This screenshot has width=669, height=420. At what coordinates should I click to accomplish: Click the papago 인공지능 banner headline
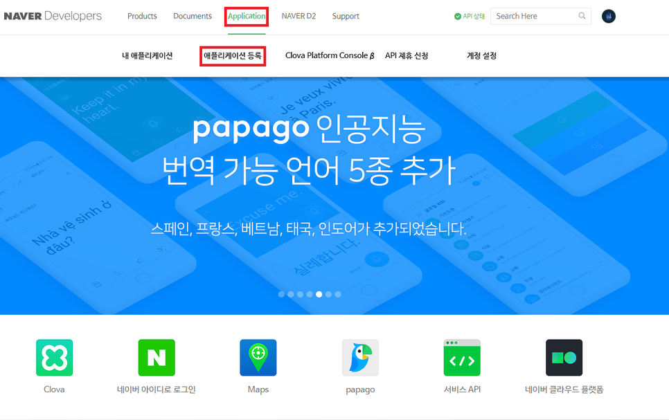pos(309,128)
